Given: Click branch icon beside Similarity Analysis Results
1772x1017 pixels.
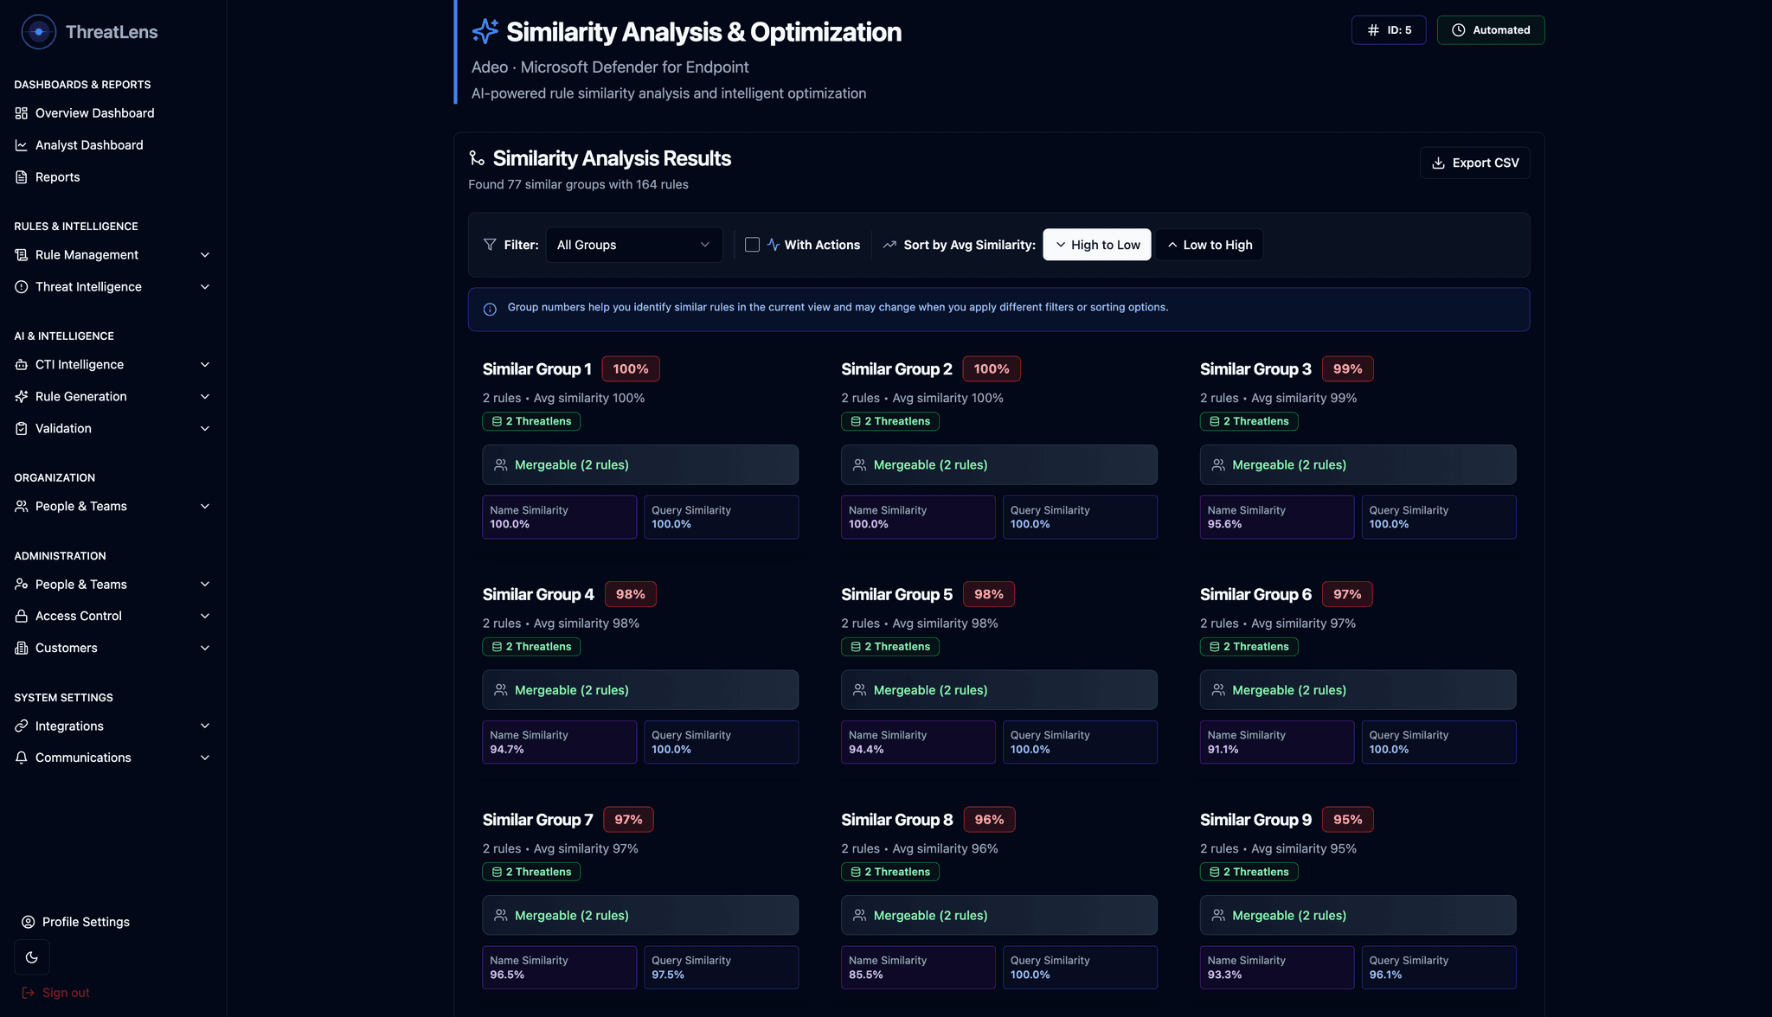Looking at the screenshot, I should 477,158.
